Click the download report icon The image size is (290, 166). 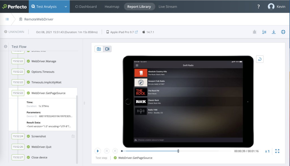pos(274,32)
